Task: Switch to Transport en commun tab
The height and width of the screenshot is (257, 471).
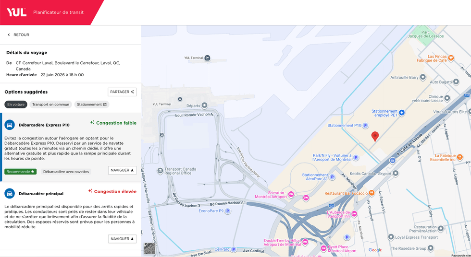Action: click(x=51, y=105)
